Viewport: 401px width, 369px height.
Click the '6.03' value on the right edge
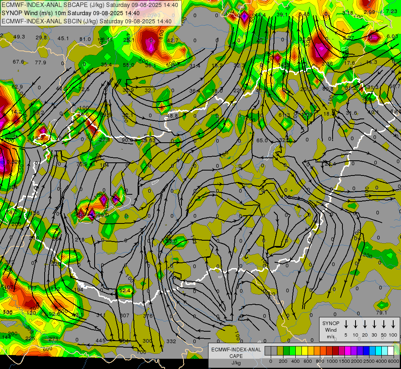pyautogui.click(x=392, y=36)
